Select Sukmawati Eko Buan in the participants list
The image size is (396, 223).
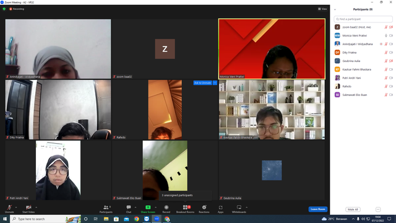[363, 95]
